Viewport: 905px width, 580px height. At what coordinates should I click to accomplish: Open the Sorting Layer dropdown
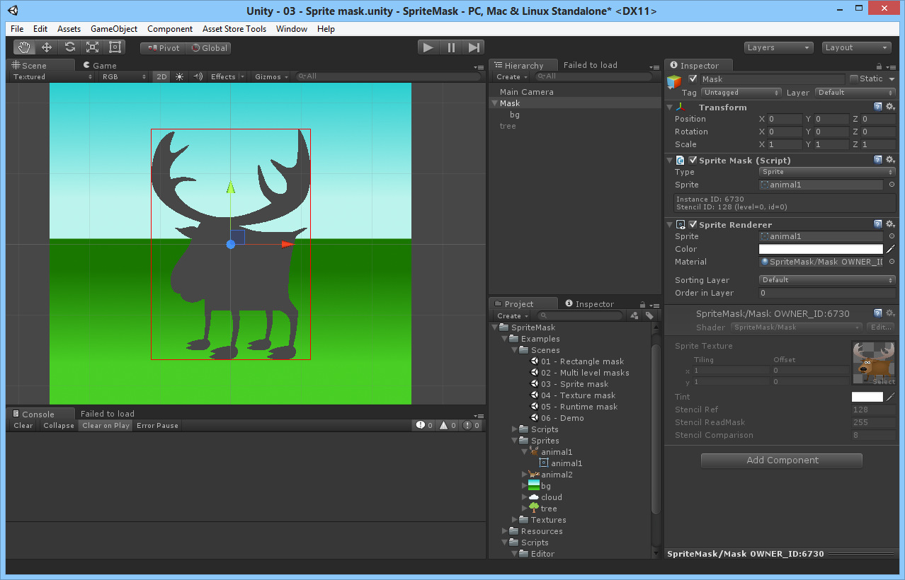[x=826, y=279]
